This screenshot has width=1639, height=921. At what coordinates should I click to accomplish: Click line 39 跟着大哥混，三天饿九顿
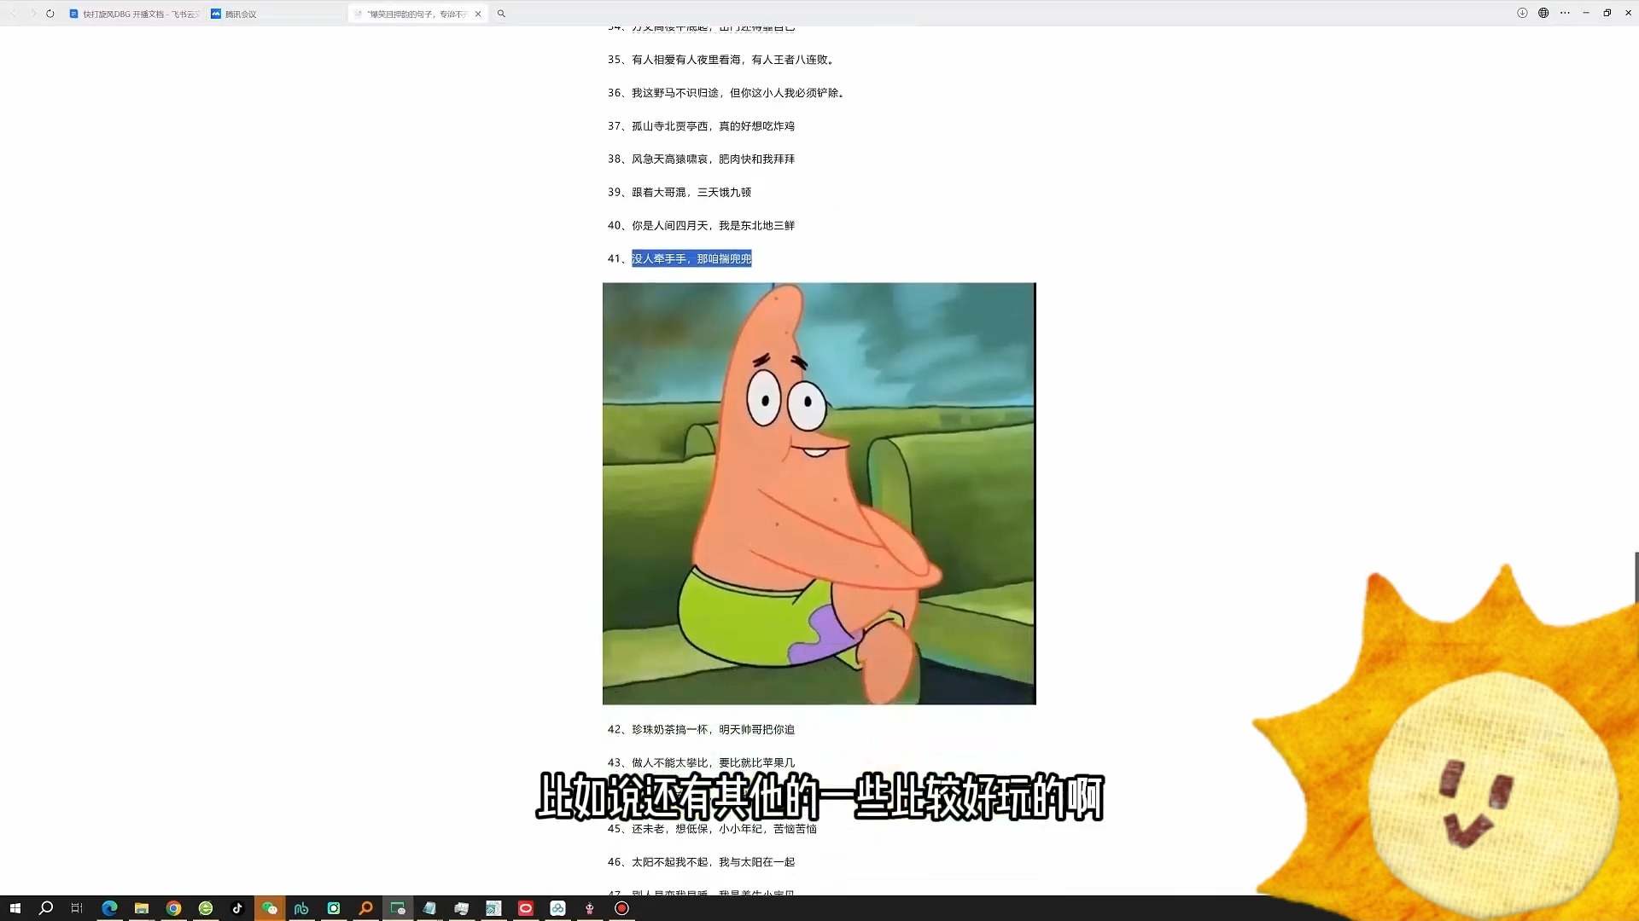pos(680,193)
